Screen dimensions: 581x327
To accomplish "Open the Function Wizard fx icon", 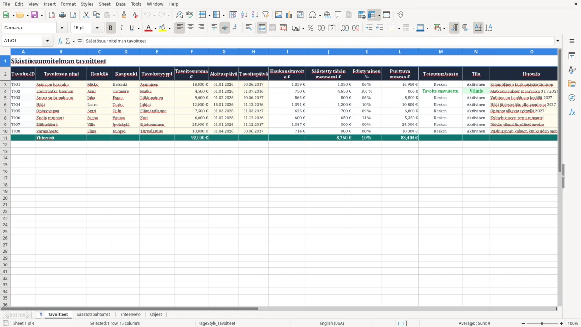I will [x=61, y=41].
